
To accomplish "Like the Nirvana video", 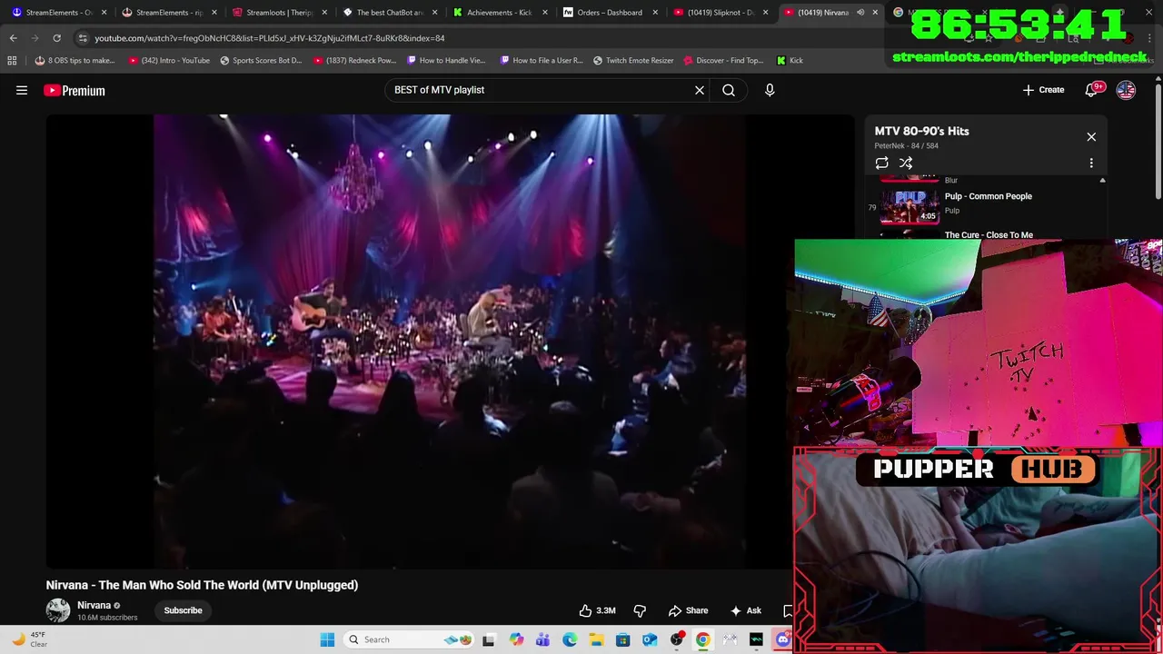I will point(598,610).
